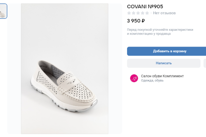Click the fourth rating star
The image size is (206, 137).
(142, 13)
